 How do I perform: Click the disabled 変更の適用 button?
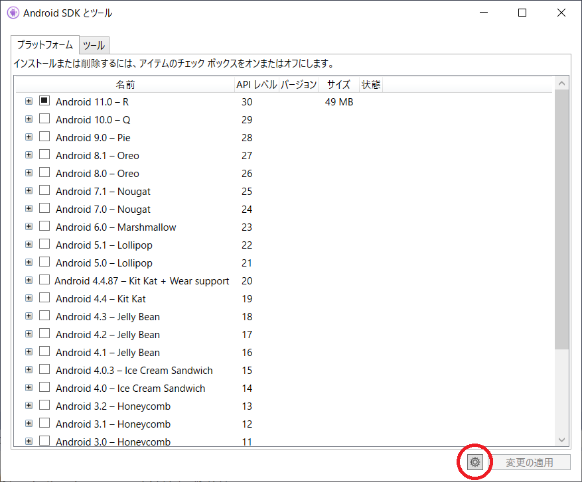[x=530, y=462]
